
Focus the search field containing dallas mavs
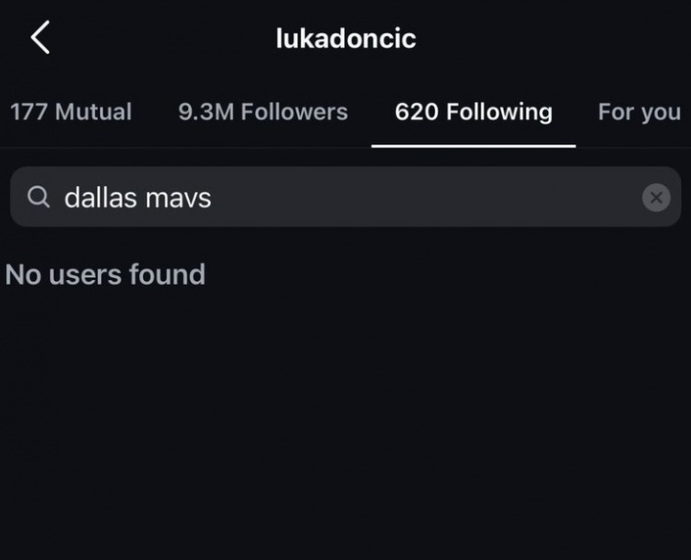tap(345, 197)
